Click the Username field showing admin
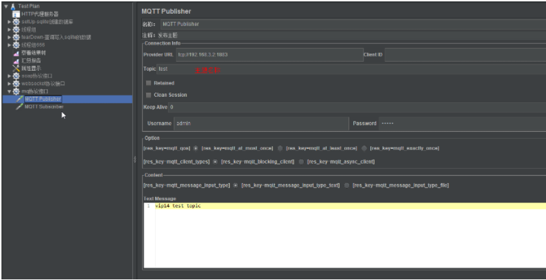The image size is (546, 280). click(x=261, y=124)
